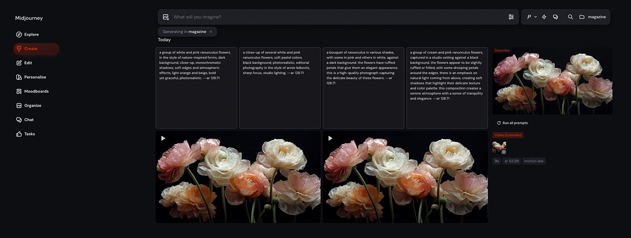This screenshot has width=631, height=238.
Task: Play the second ranunculus video
Action: click(330, 138)
